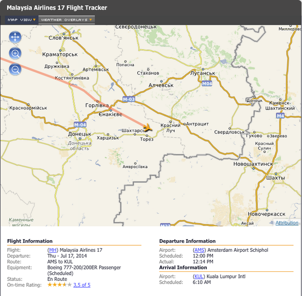Click the route value AMS to KUL
Screen dimensions: 302x296
click(x=60, y=262)
